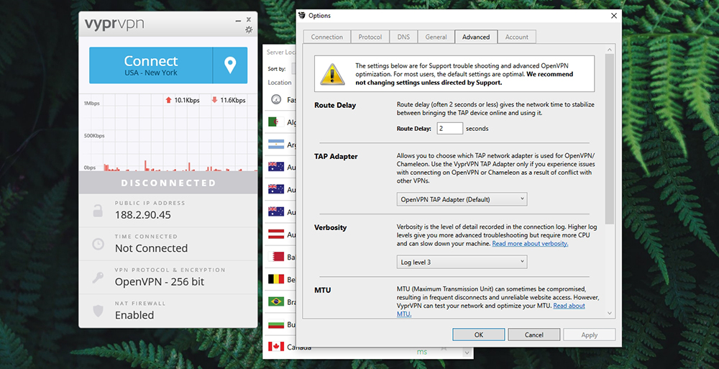Switch to the DNS tab
This screenshot has height=369, width=719.
tap(403, 37)
